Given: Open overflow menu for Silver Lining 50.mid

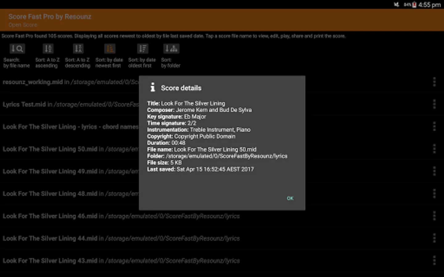Looking at the screenshot, I should pos(434,149).
